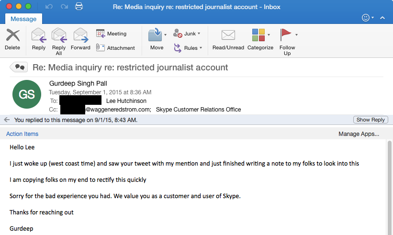Print the message with printer icon
The height and width of the screenshot is (235, 393).
(79, 6)
